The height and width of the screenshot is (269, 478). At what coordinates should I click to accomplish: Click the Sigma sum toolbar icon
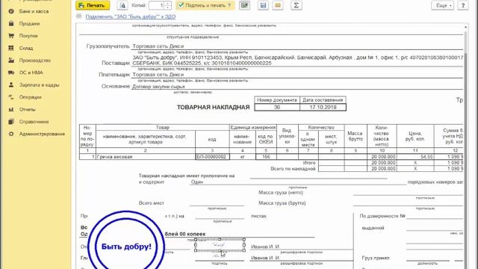point(296,5)
